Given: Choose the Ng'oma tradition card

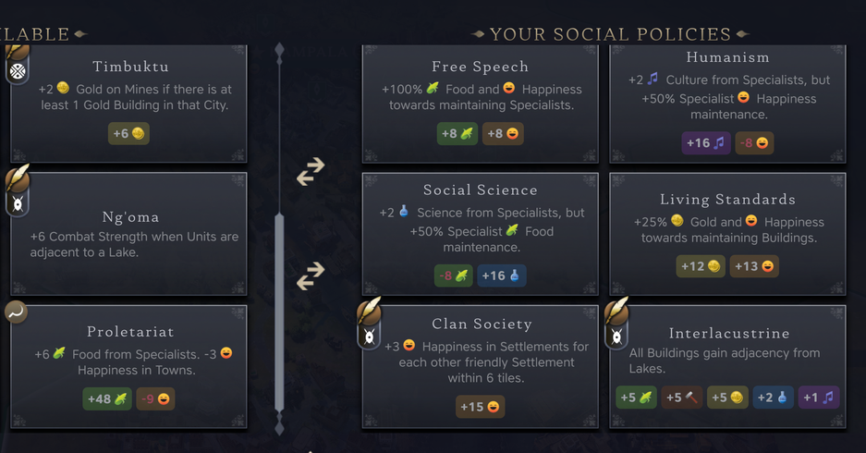Looking at the screenshot, I should pyautogui.click(x=129, y=233).
